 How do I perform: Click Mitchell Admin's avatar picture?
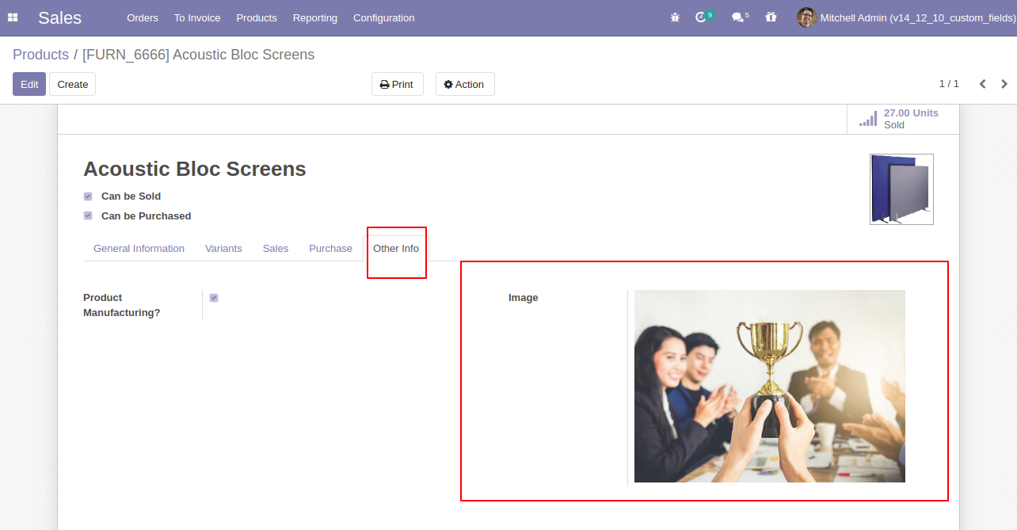coord(806,17)
